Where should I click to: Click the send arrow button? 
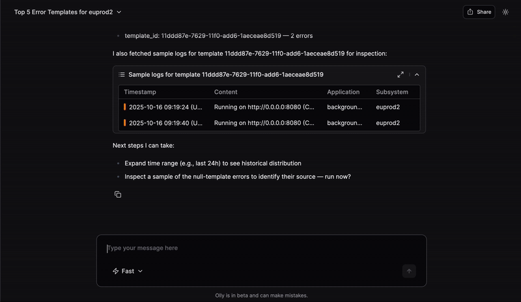[x=409, y=271]
